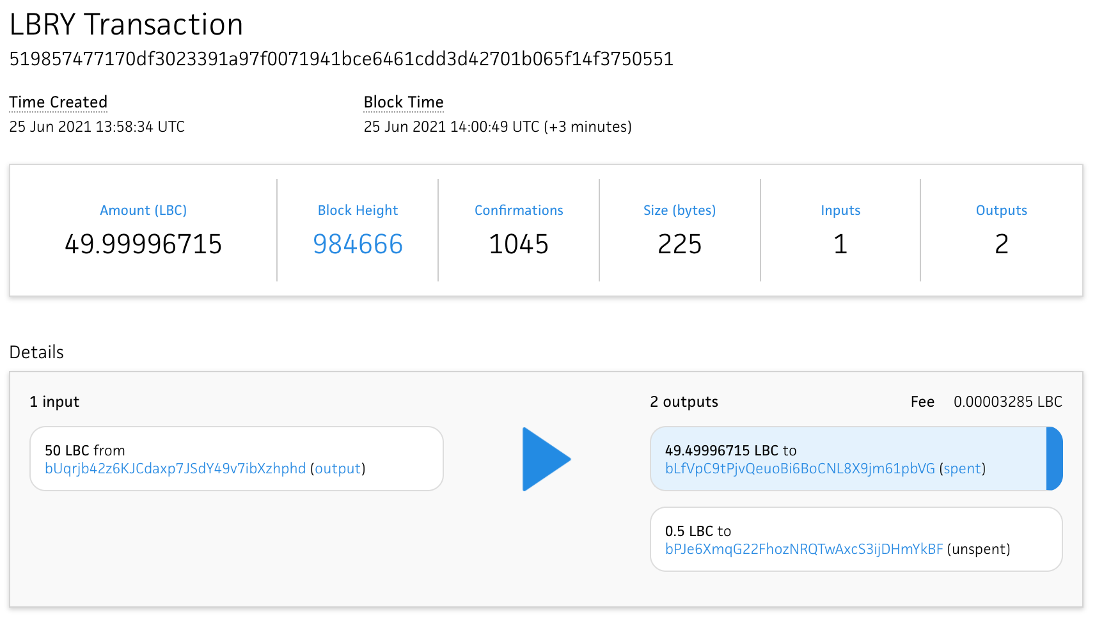Click the "(unspent)" status text
Image resolution: width=1095 pixels, height=623 pixels.
point(979,549)
